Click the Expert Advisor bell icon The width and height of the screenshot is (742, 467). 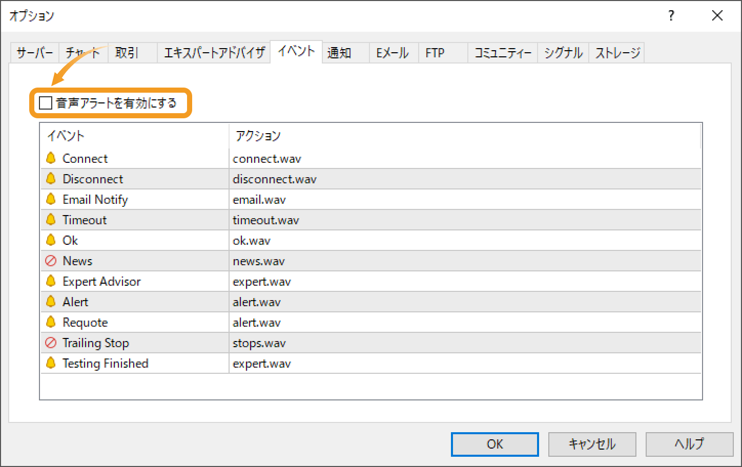(51, 281)
